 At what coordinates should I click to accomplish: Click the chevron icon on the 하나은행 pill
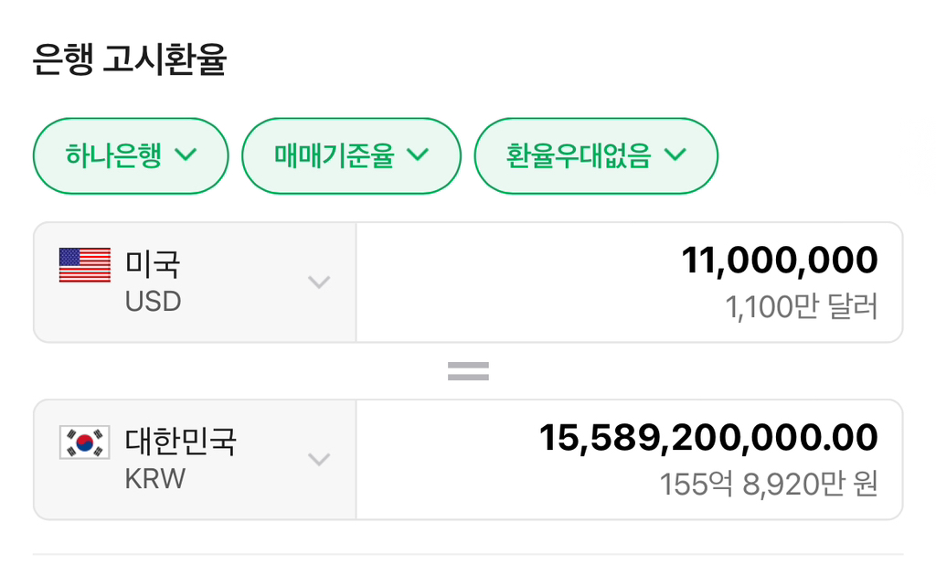(x=187, y=155)
